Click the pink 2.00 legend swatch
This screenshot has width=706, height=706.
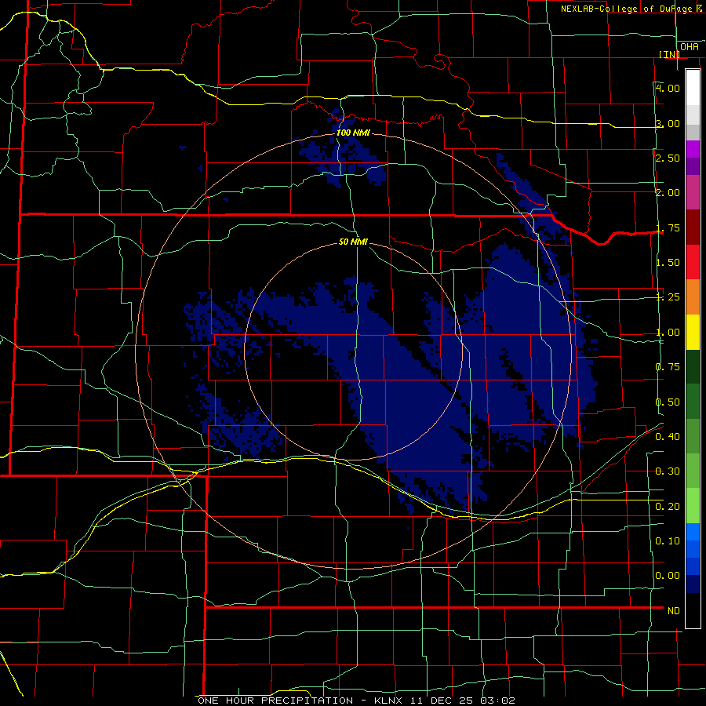pos(693,193)
